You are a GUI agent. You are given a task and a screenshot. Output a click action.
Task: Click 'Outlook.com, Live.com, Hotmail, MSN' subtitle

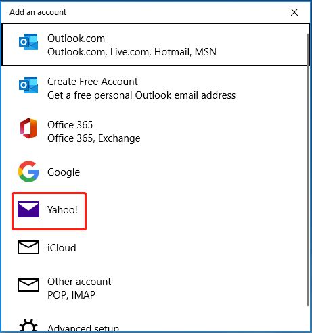[132, 52]
